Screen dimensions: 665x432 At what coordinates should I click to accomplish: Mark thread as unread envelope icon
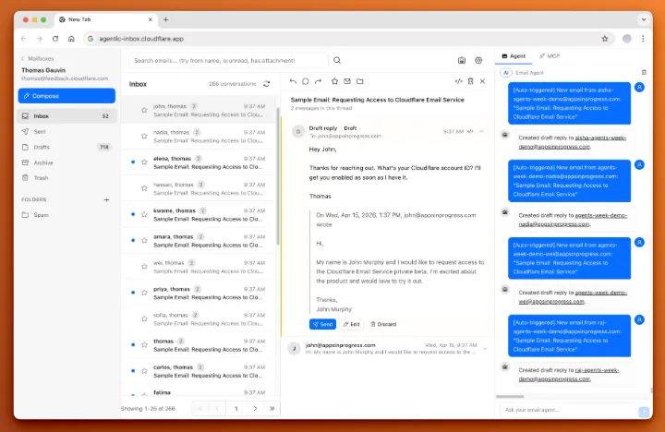pyautogui.click(x=347, y=81)
